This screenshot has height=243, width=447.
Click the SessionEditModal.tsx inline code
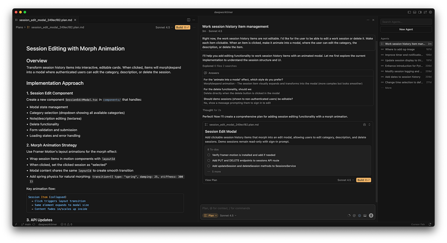click(81, 100)
